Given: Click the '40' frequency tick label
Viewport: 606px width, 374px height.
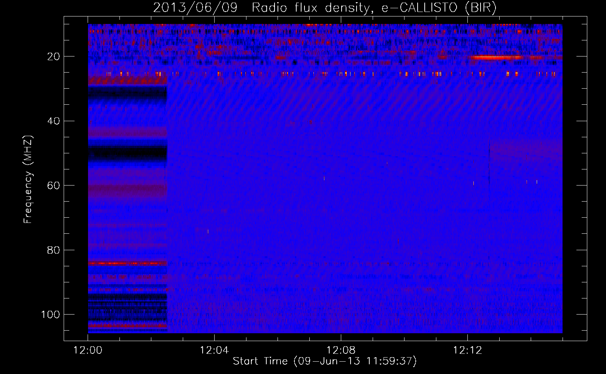Looking at the screenshot, I should 54,121.
